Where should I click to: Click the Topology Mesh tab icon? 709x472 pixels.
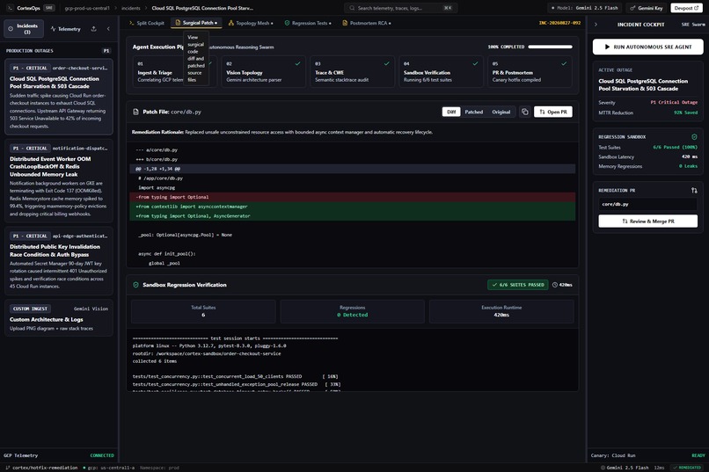(x=231, y=23)
